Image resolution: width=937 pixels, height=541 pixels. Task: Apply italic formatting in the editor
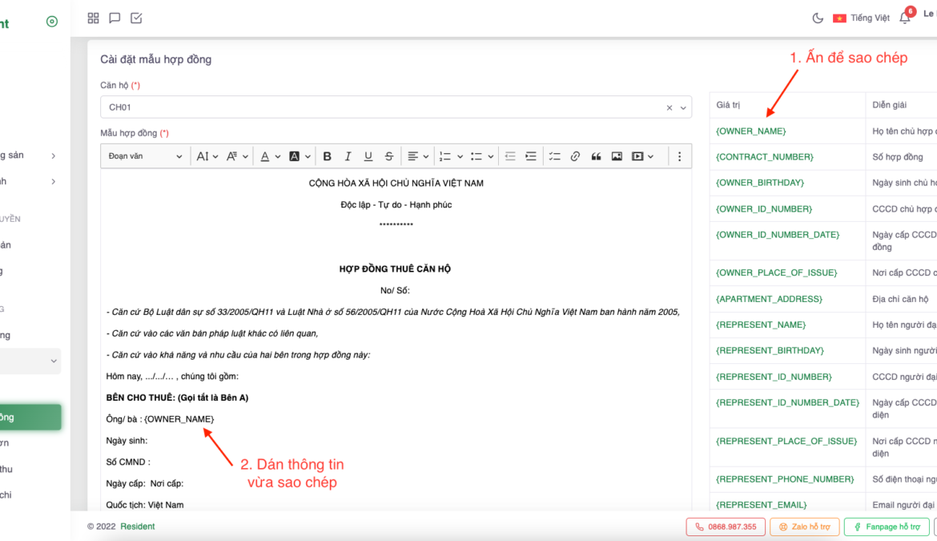pos(348,156)
